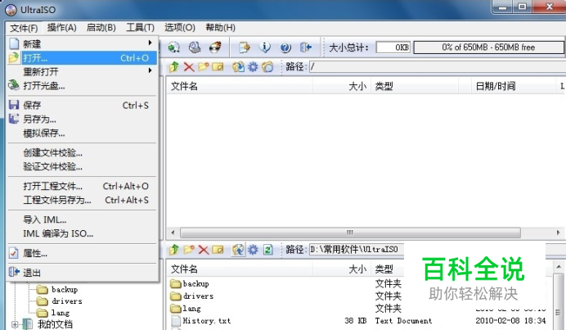Click the convert-image disc icon in main toolbar
566x330 pixels.
(174, 47)
